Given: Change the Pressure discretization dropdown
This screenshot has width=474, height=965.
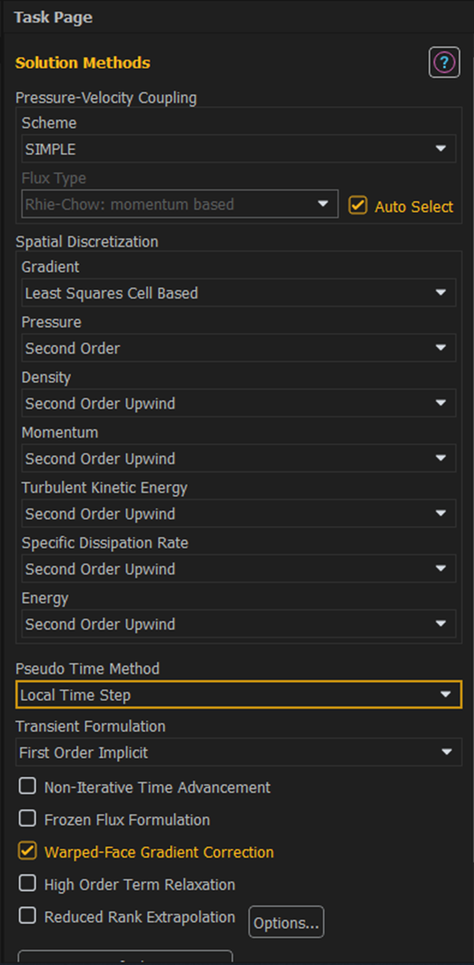Looking at the screenshot, I should click(x=238, y=348).
